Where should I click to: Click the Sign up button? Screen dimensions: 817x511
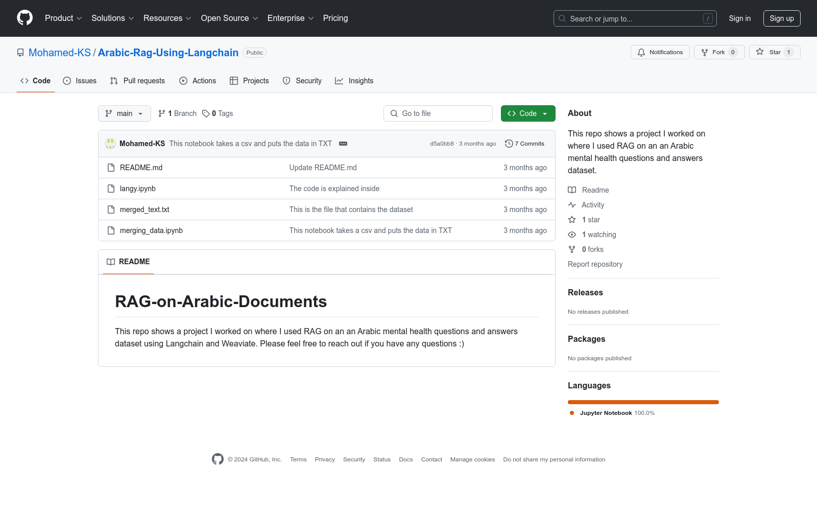pyautogui.click(x=782, y=18)
